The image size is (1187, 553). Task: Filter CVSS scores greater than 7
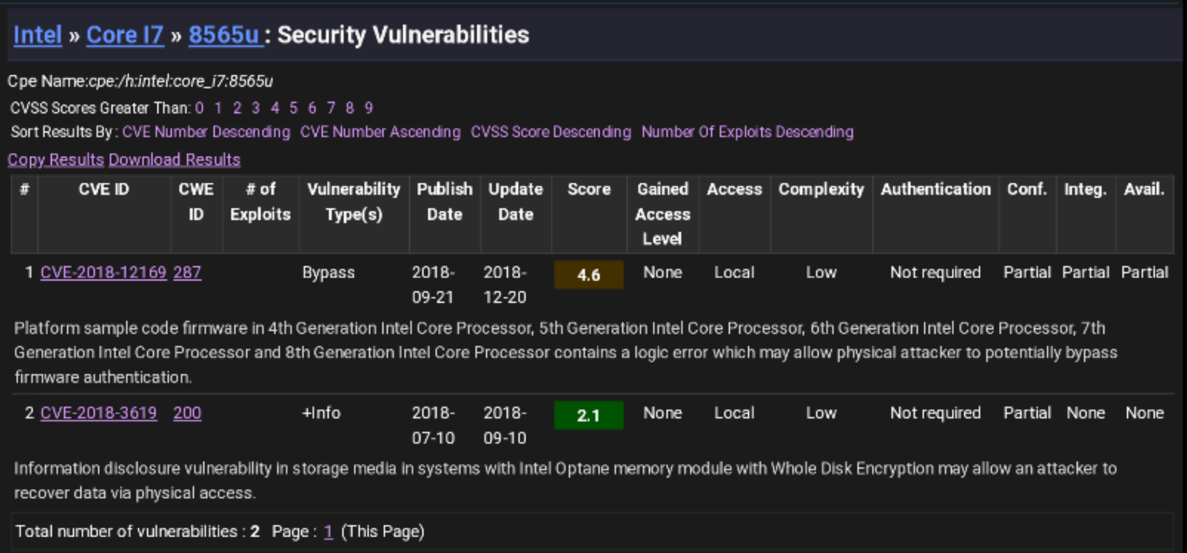tap(331, 108)
